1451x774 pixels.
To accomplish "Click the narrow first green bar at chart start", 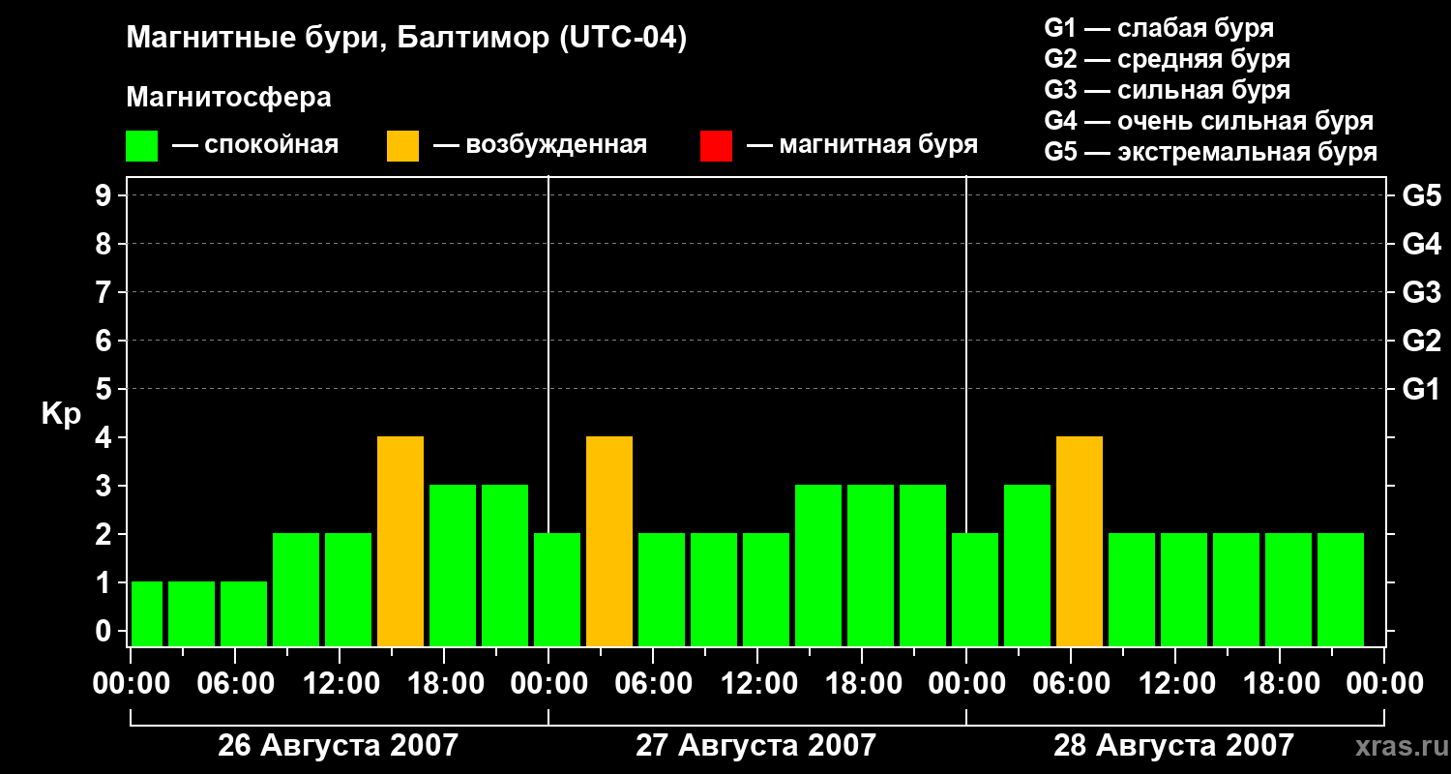I will tap(147, 614).
